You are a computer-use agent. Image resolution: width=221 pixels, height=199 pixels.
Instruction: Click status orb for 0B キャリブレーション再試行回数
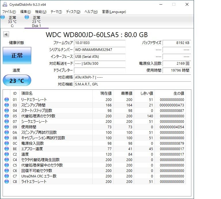coord(7,138)
